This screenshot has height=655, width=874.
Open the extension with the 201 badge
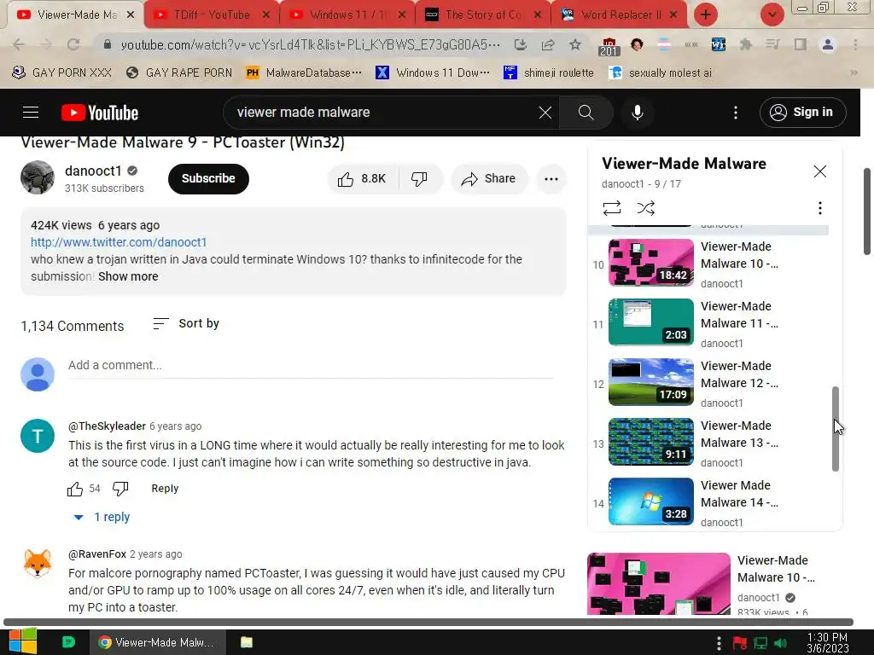[x=609, y=46]
